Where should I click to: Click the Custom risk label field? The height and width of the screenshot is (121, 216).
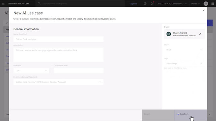point(79,71)
